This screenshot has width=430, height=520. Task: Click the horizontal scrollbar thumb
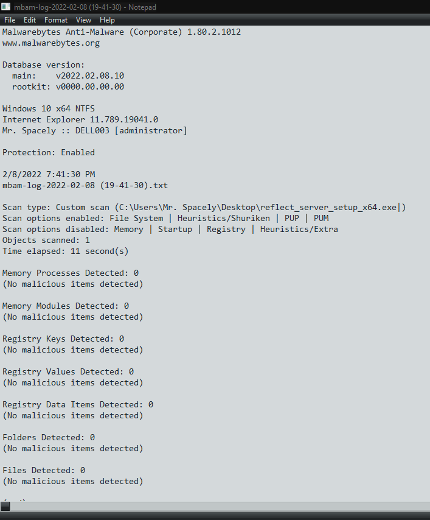pos(5,506)
